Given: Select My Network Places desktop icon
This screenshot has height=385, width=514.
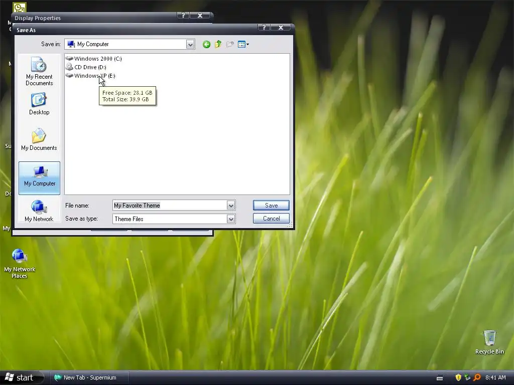Looking at the screenshot, I should point(20,264).
